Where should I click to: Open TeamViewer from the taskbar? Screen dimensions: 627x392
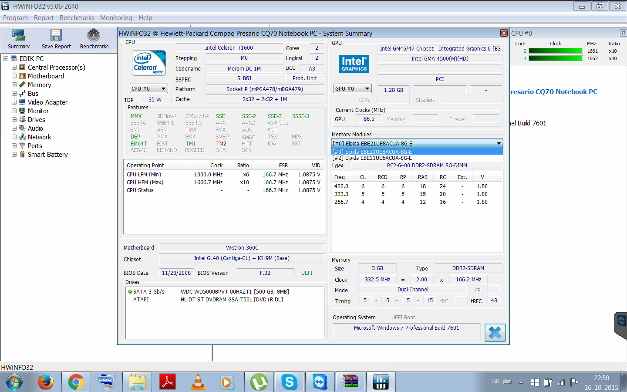(x=320, y=382)
